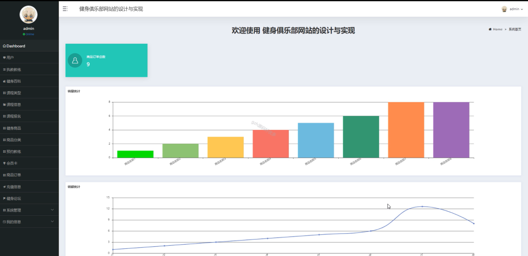Image resolution: width=528 pixels, height=256 pixels.
Task: Go to the 课程报名 page
Action: pyautogui.click(x=29, y=116)
